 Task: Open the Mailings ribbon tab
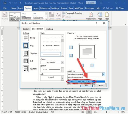pyautogui.click(x=55, y=8)
